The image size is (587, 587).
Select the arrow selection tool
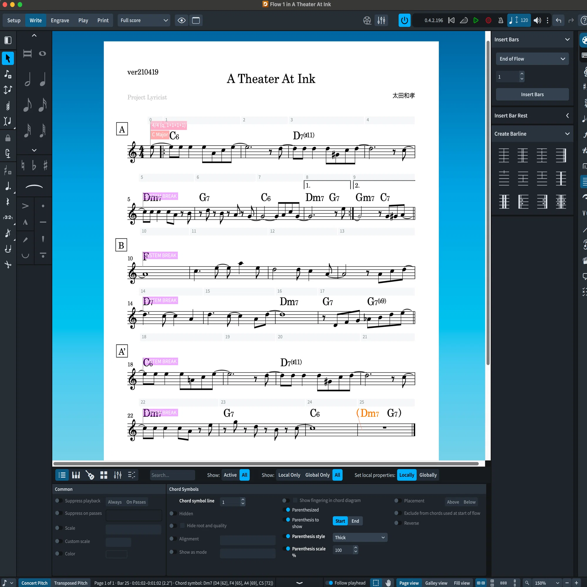pyautogui.click(x=8, y=58)
